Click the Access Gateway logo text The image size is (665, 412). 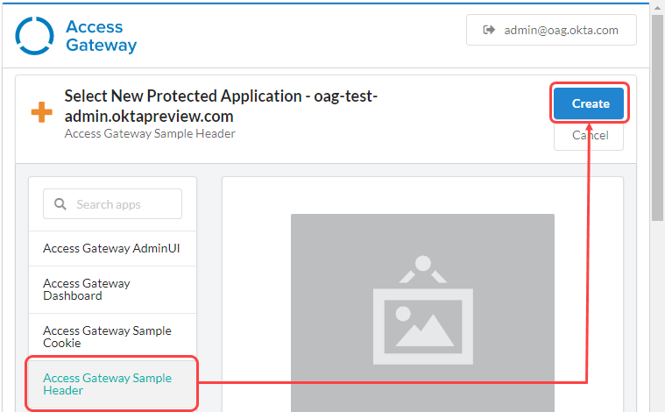pos(101,36)
